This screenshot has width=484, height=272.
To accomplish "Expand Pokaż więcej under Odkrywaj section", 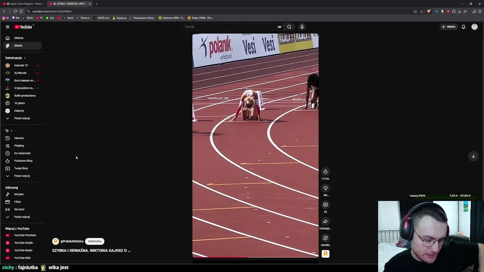I will (x=22, y=217).
